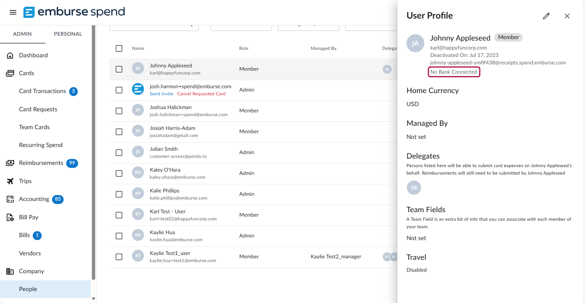The width and height of the screenshot is (585, 303).
Task: Click the 3 badge on Card Transactions
Action: (x=74, y=91)
